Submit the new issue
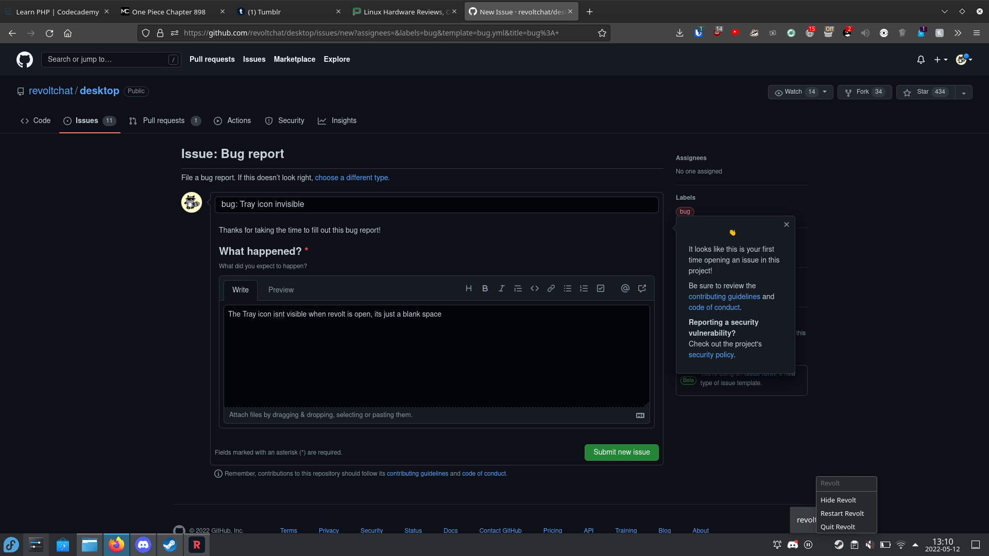The height and width of the screenshot is (556, 989). coord(621,452)
